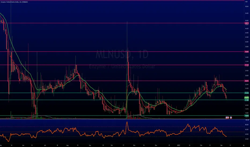Click the Dec label on time axis
Screen dimensions: 250x147
coord(156,145)
